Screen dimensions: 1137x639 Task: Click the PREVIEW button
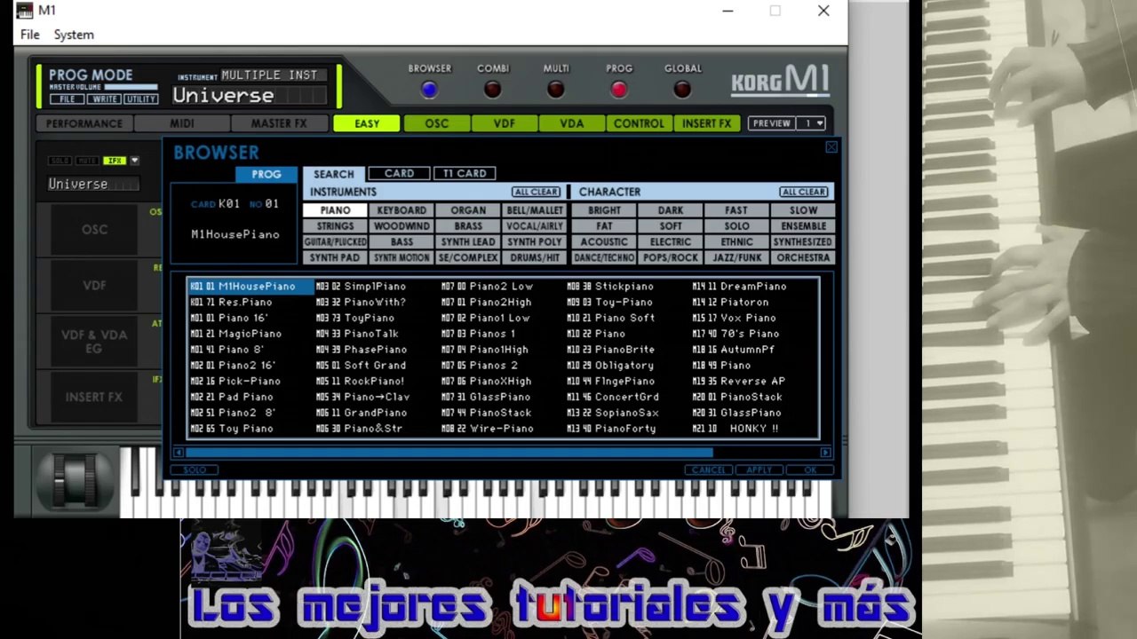tap(771, 123)
